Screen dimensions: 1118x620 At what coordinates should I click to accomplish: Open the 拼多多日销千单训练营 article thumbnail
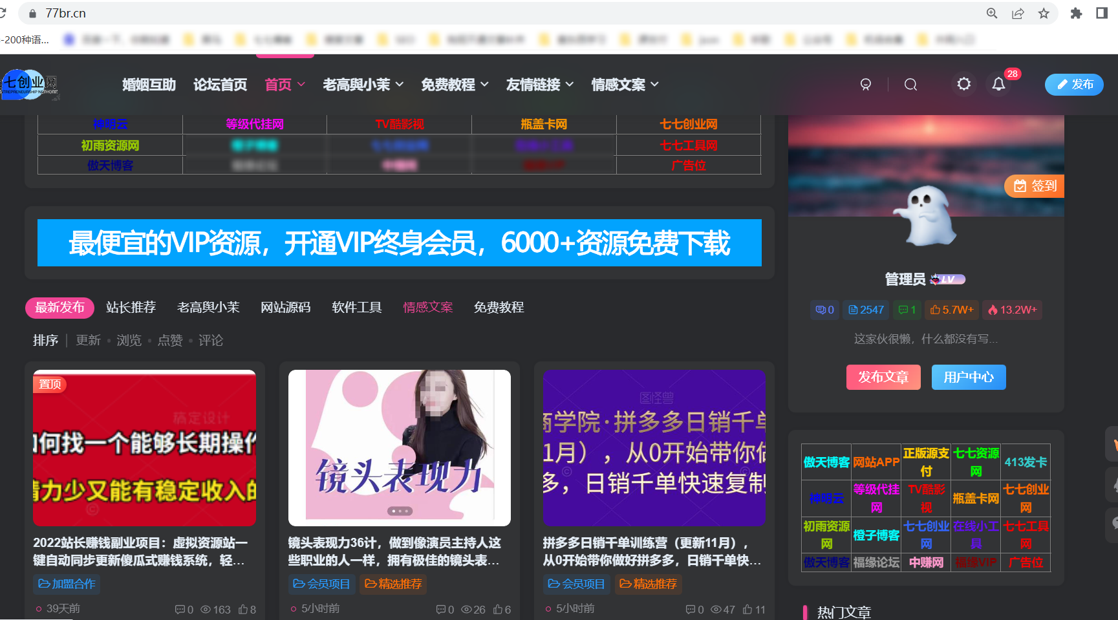[x=654, y=448]
